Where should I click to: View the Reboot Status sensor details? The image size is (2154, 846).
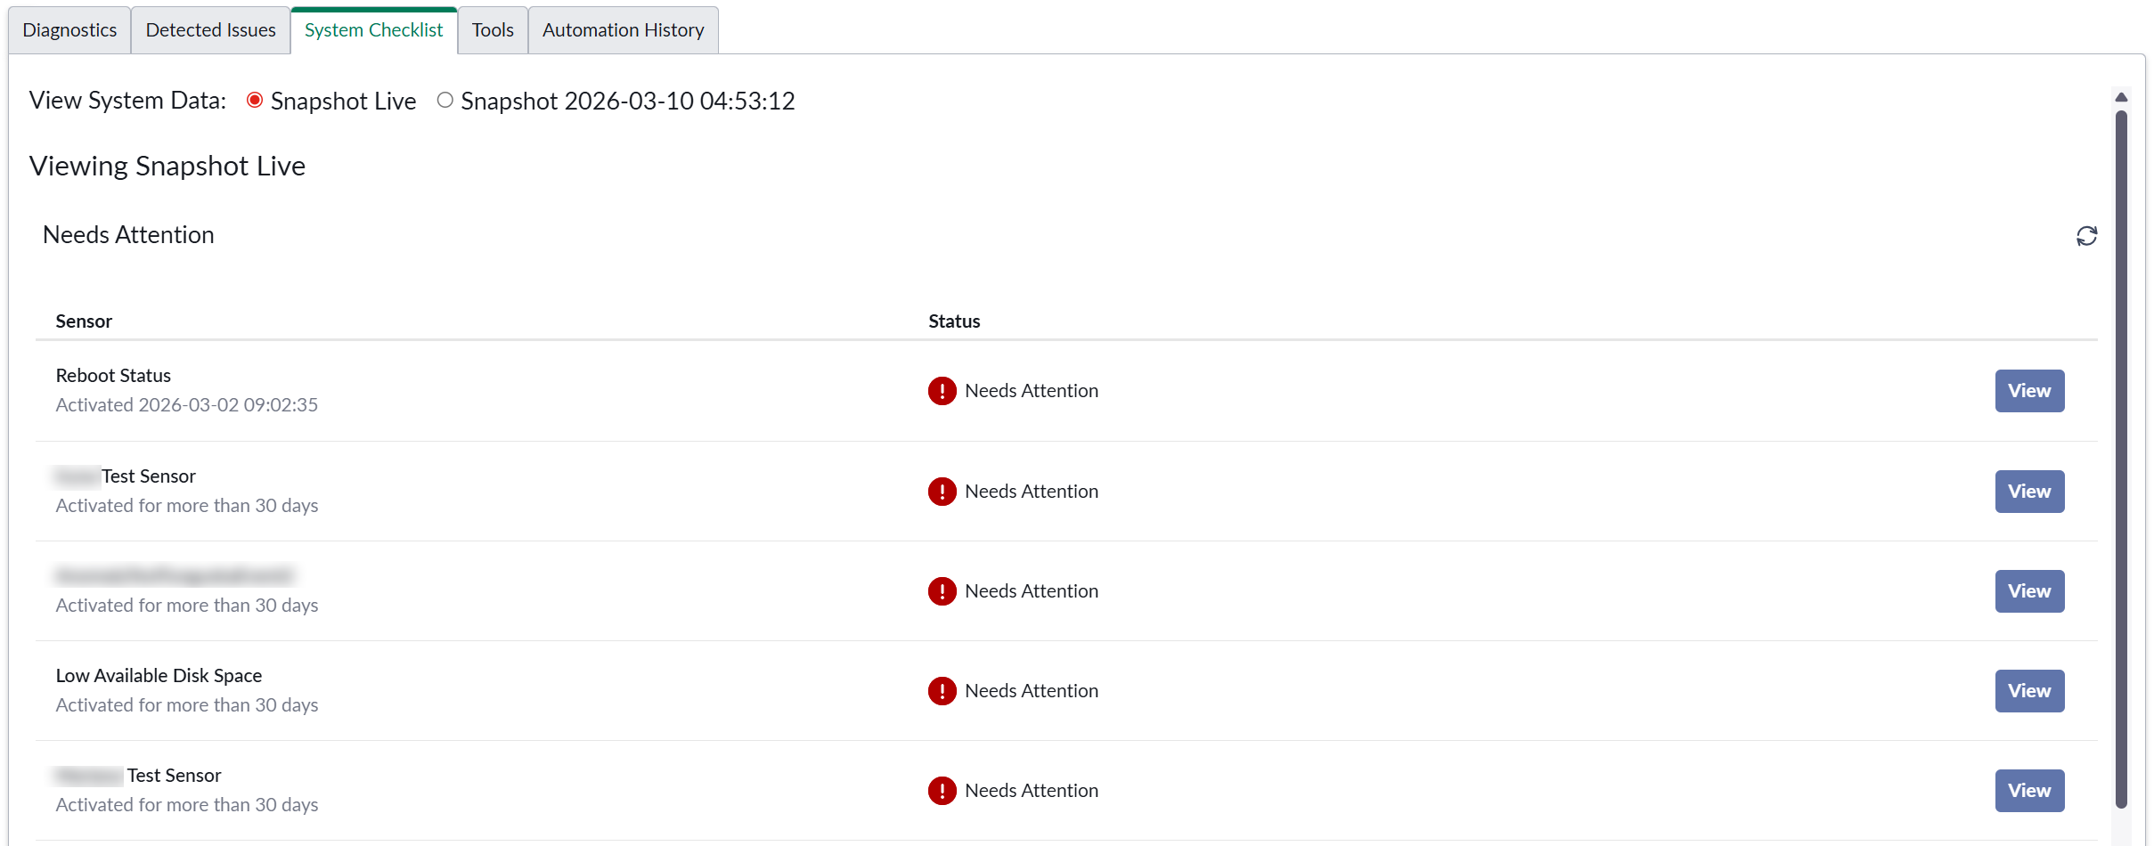2028,391
